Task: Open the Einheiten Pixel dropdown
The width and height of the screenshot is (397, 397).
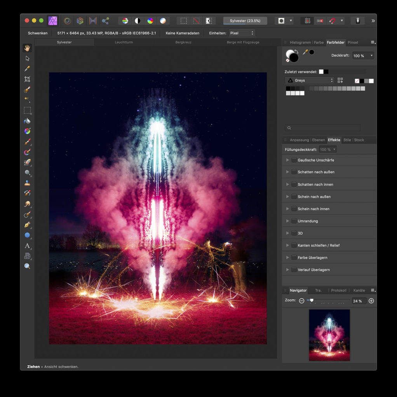Action: coord(242,33)
